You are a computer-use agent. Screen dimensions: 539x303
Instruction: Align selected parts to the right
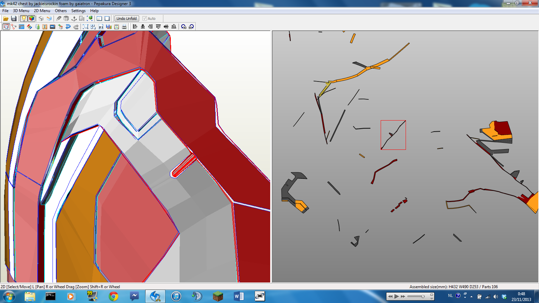point(150,27)
